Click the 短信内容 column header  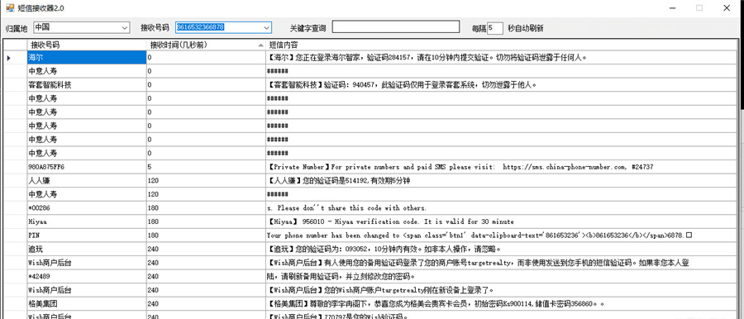(x=501, y=45)
